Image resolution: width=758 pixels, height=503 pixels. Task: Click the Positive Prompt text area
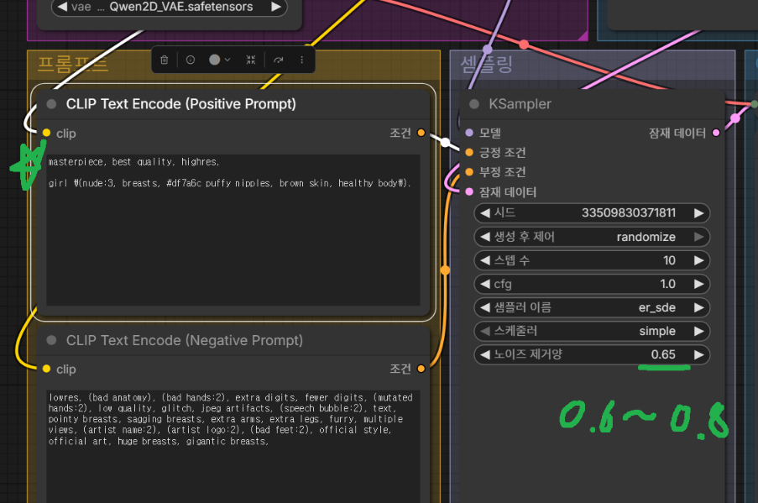point(233,230)
